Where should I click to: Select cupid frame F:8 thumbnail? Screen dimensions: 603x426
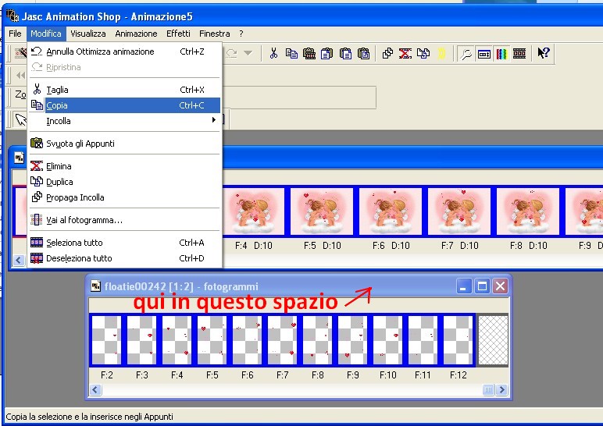pos(528,211)
